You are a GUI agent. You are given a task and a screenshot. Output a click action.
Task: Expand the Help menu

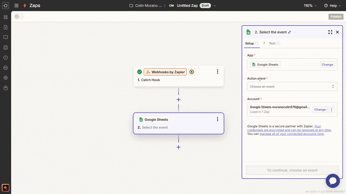[333, 6]
